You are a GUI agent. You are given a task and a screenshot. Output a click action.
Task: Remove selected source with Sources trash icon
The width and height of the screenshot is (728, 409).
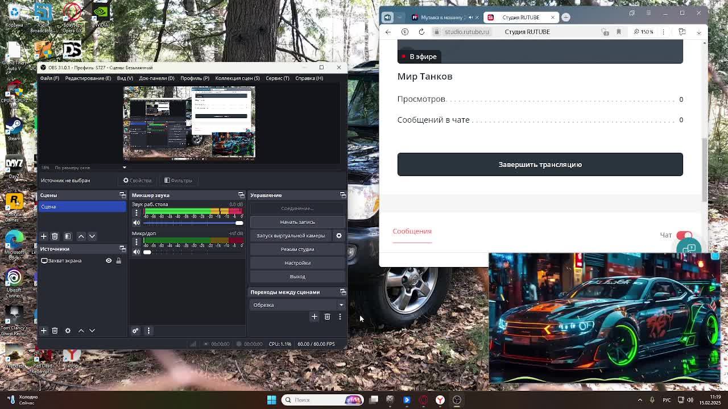[55, 331]
